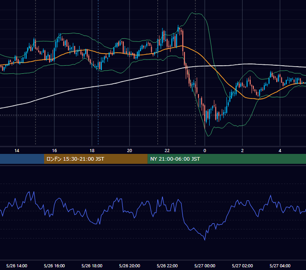Viewport: 306px width, 270px height.
Task: Click the 5/27 02:00 date label
Action: click(x=243, y=265)
